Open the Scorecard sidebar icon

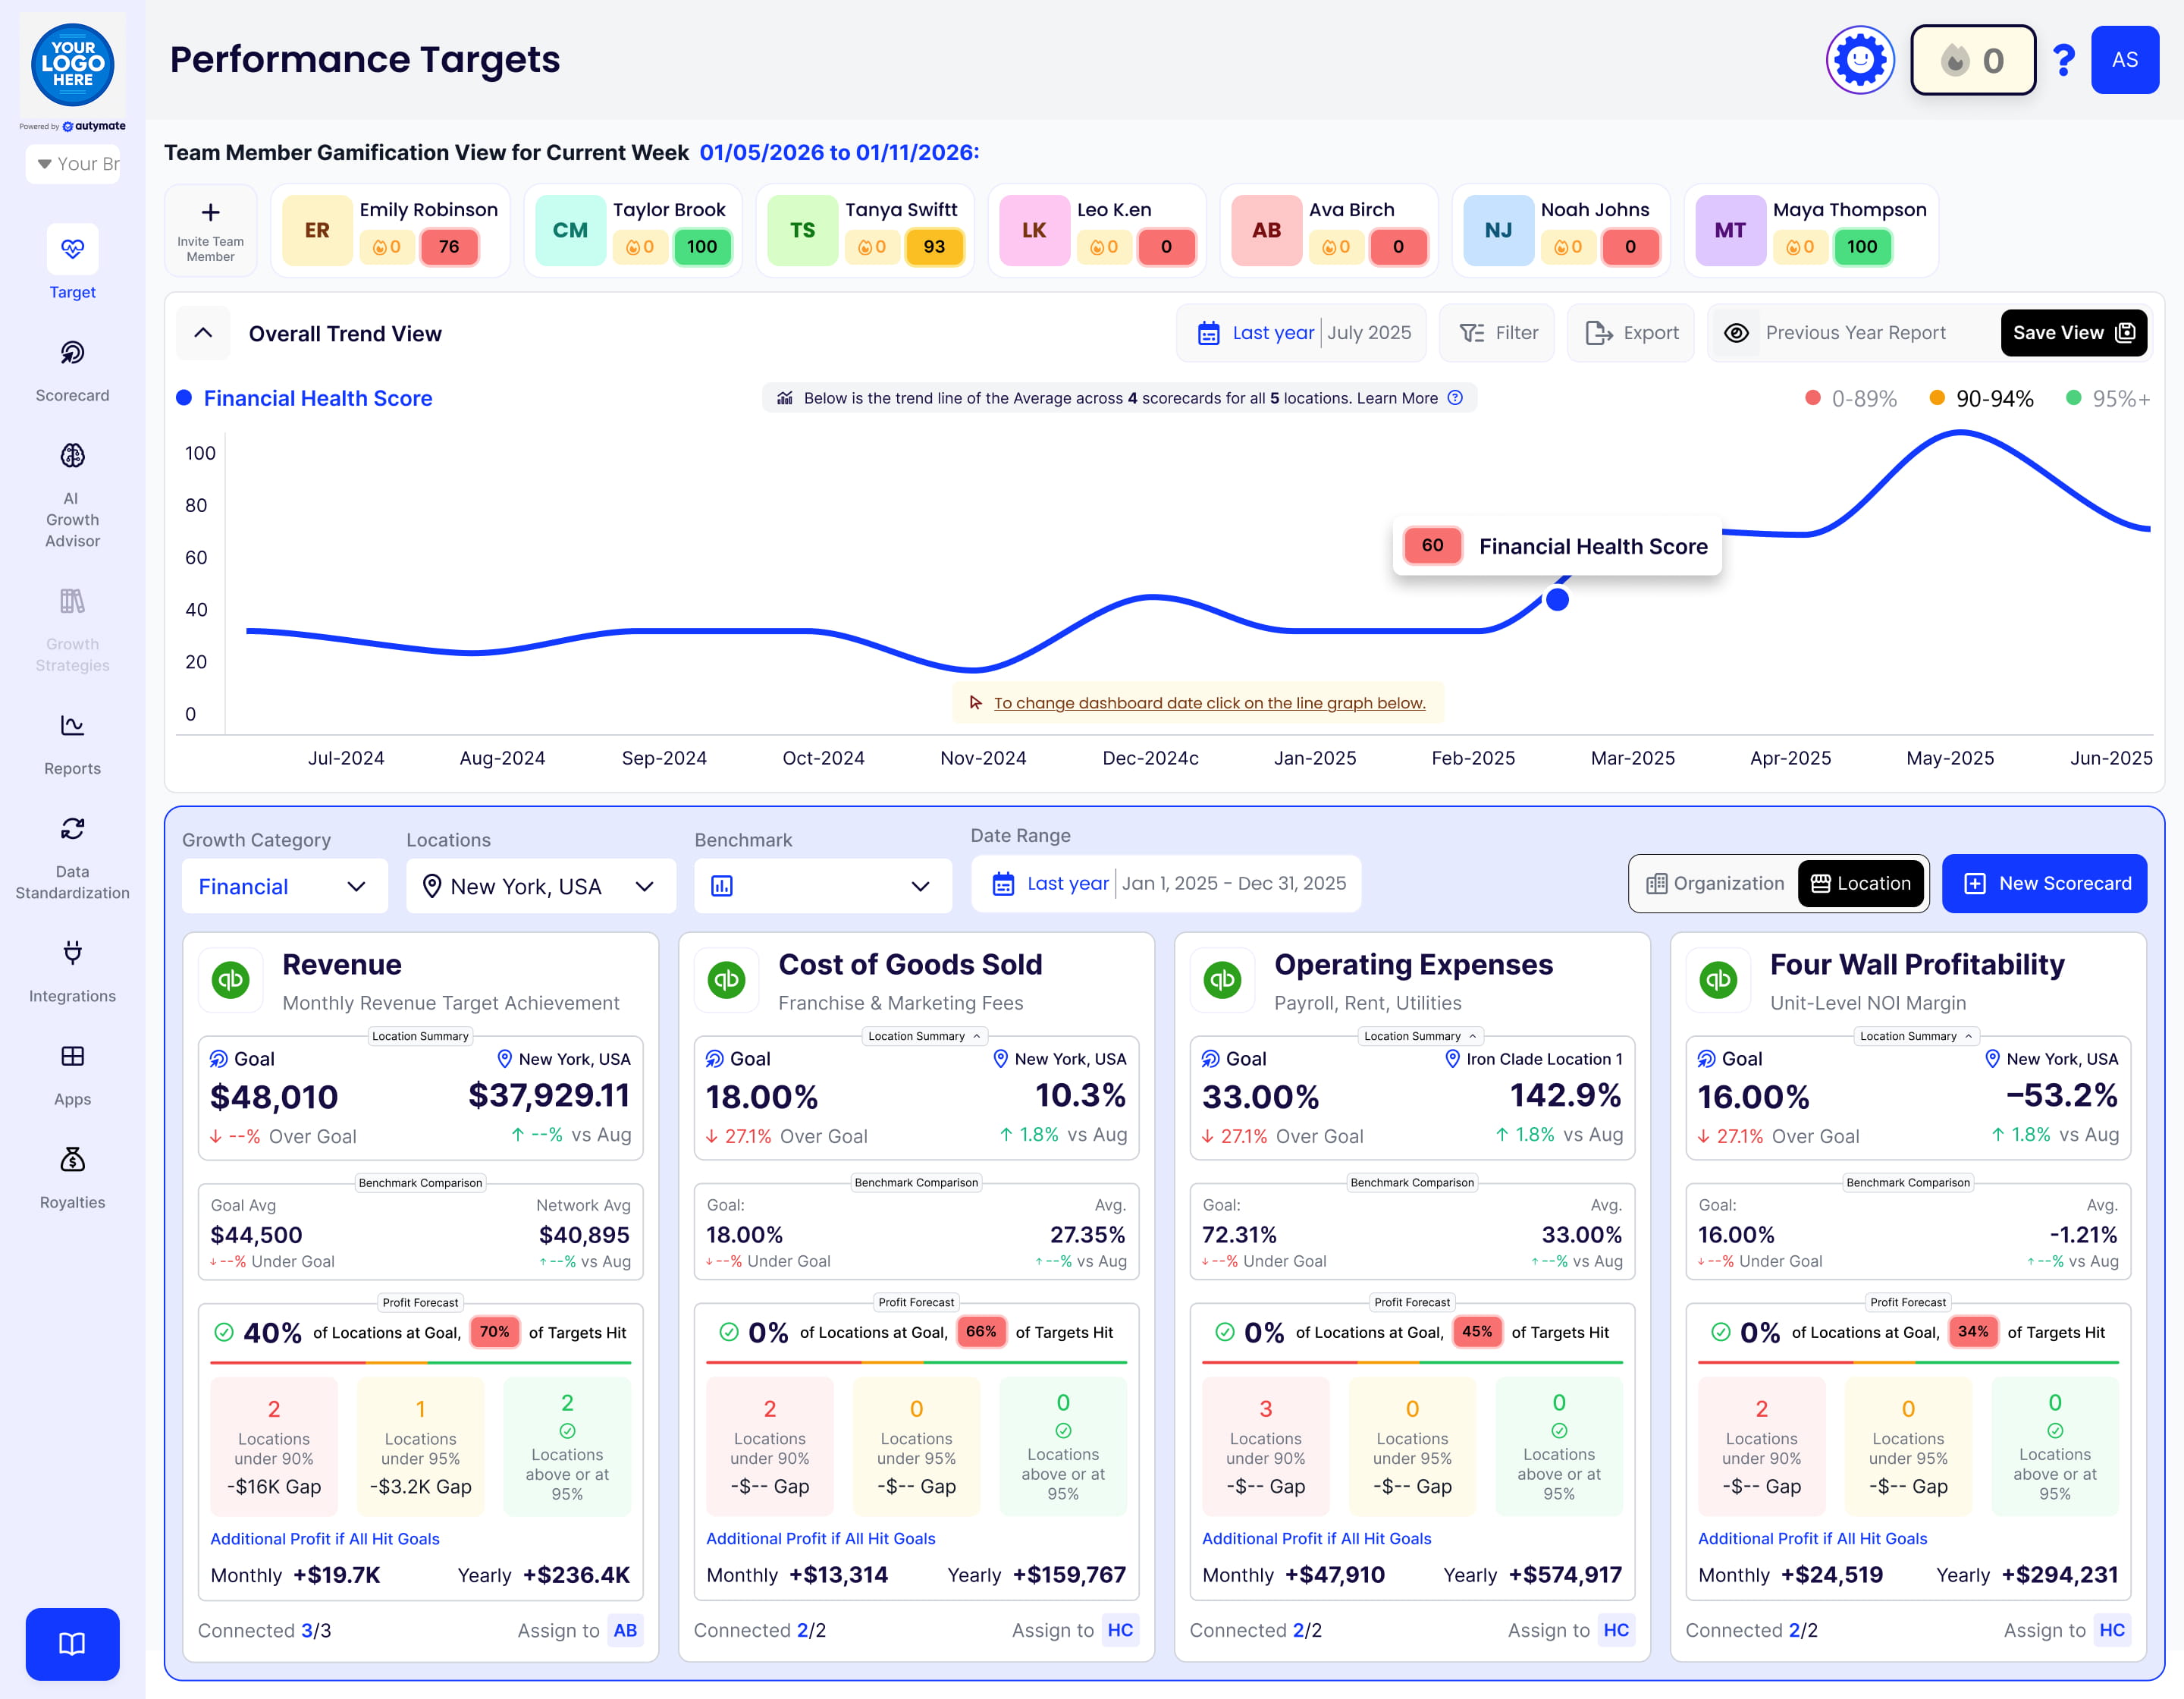pos(72,353)
